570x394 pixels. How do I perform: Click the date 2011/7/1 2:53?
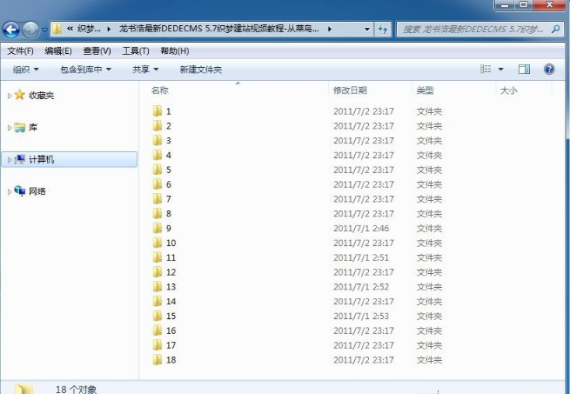click(361, 317)
